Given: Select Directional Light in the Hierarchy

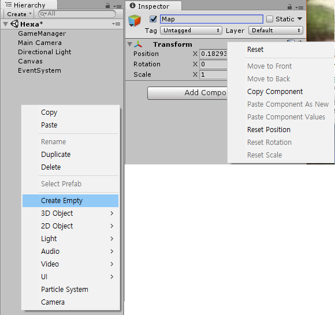Looking at the screenshot, I should click(x=44, y=52).
